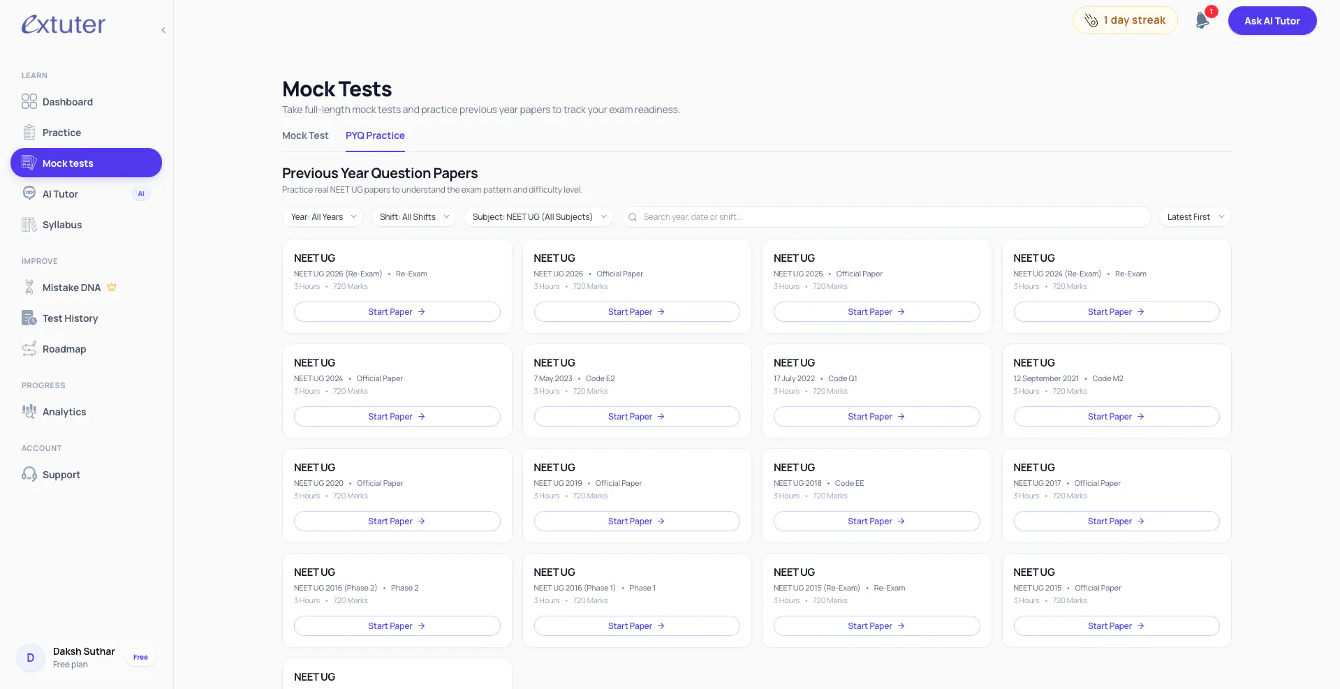Click the 12 September 2021 text
1340x689 pixels.
(x=1046, y=378)
